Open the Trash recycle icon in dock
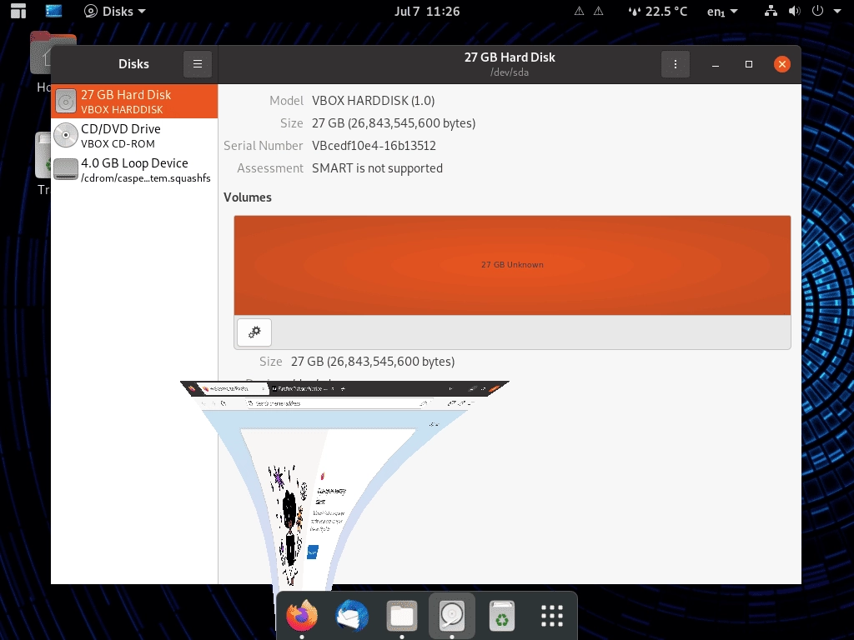This screenshot has width=854, height=640. (x=502, y=616)
